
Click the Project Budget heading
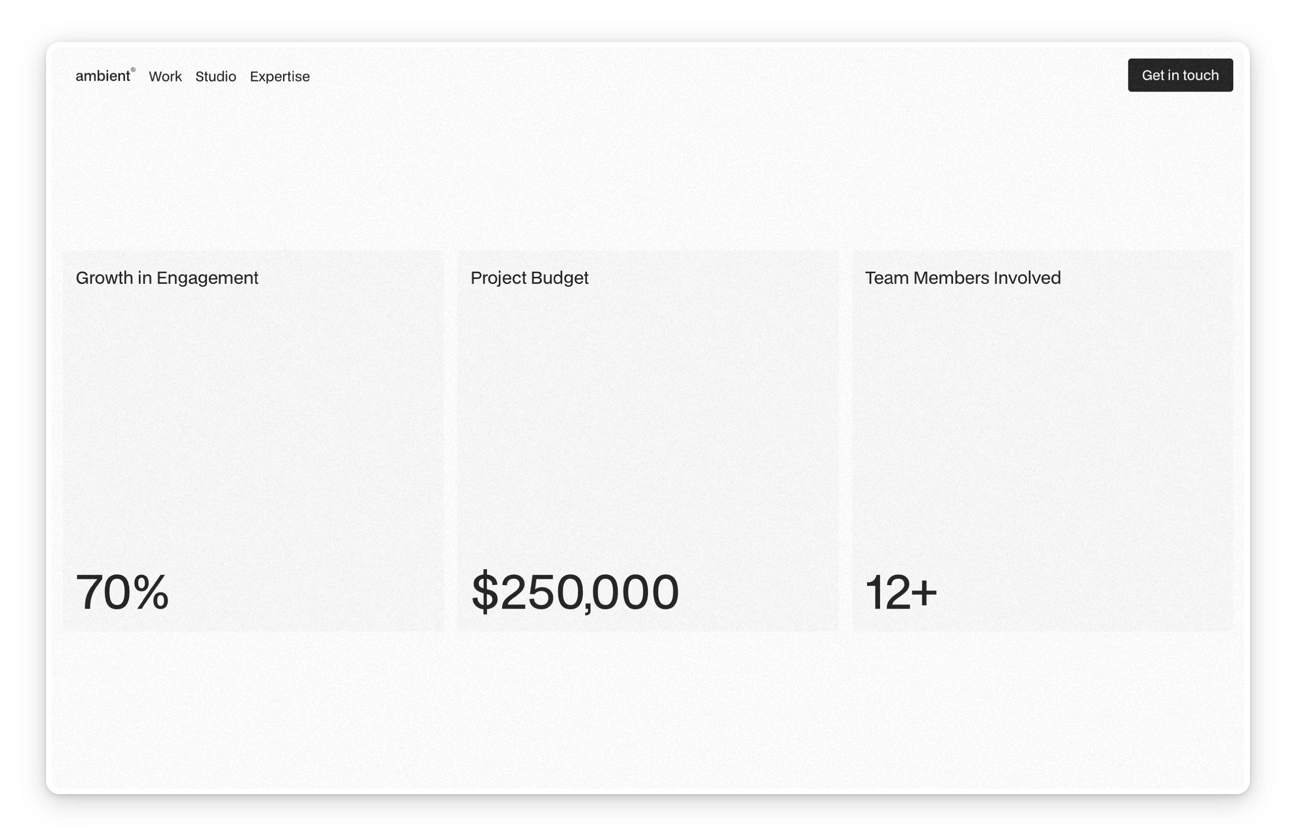tap(529, 278)
